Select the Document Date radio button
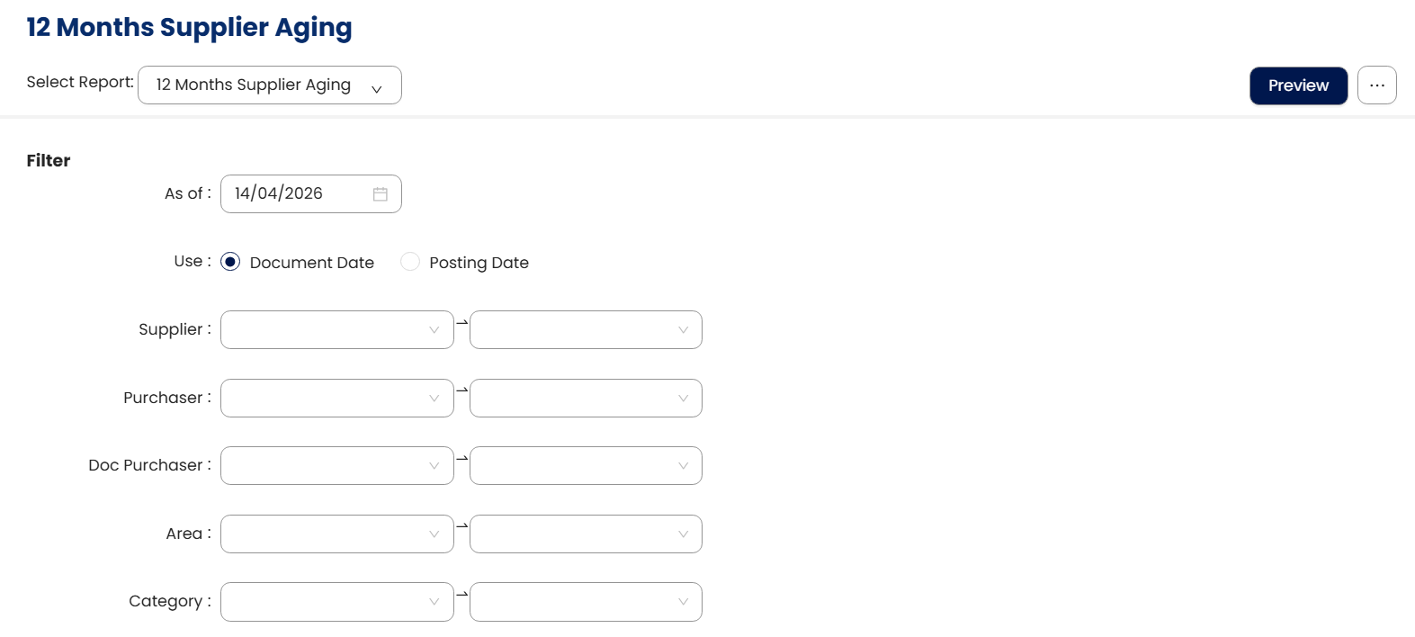Image resolution: width=1415 pixels, height=637 pixels. pos(230,262)
